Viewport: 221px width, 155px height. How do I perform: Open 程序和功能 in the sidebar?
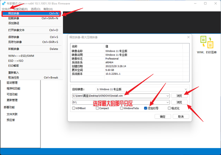[x=13, y=89]
